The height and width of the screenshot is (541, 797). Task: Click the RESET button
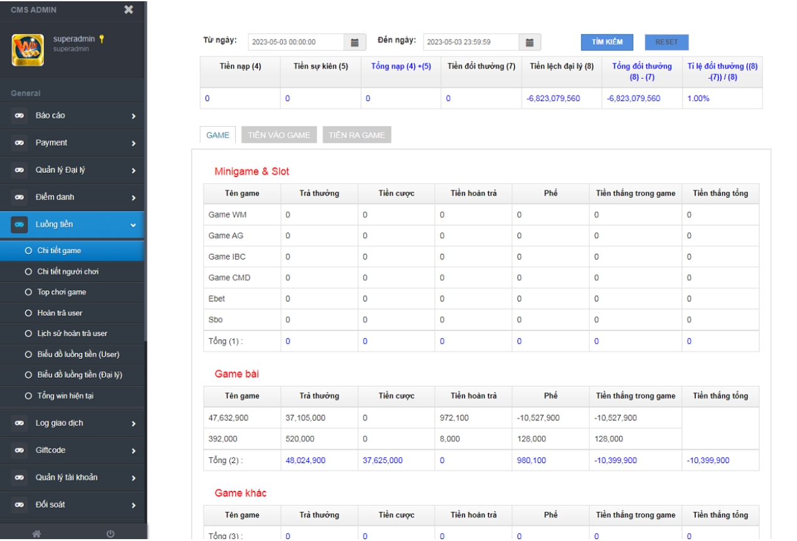(x=667, y=42)
